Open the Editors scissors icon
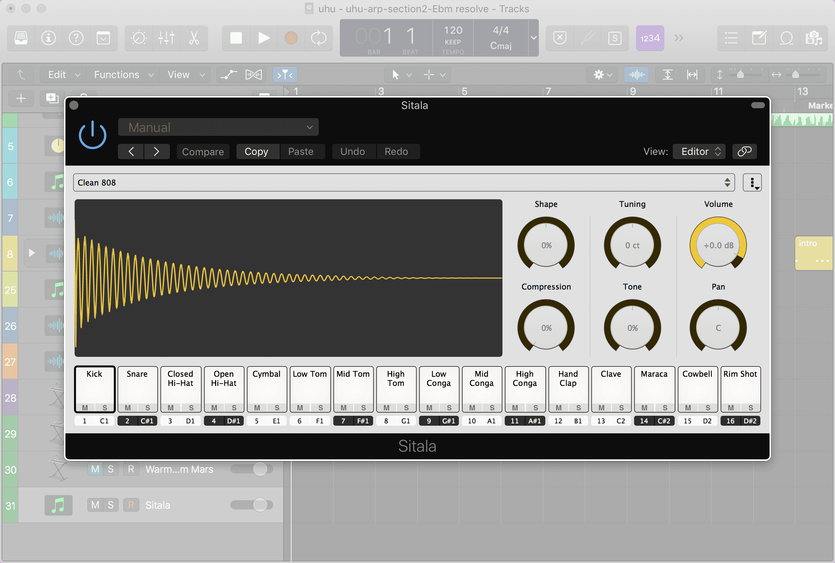Screen dimensions: 835x563 (194, 38)
